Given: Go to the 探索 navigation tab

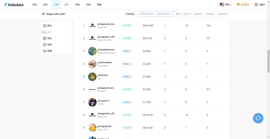Looking at the screenshot, I should point(34,4).
